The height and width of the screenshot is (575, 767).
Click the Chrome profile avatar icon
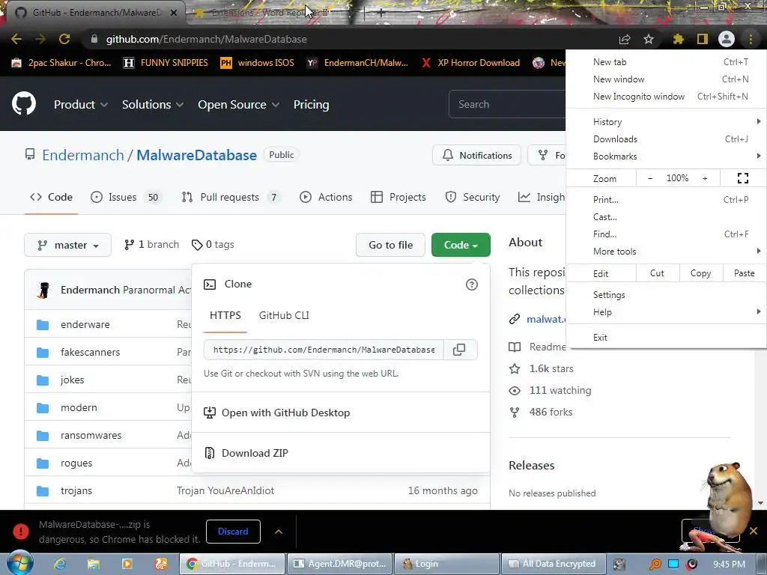pyautogui.click(x=727, y=39)
